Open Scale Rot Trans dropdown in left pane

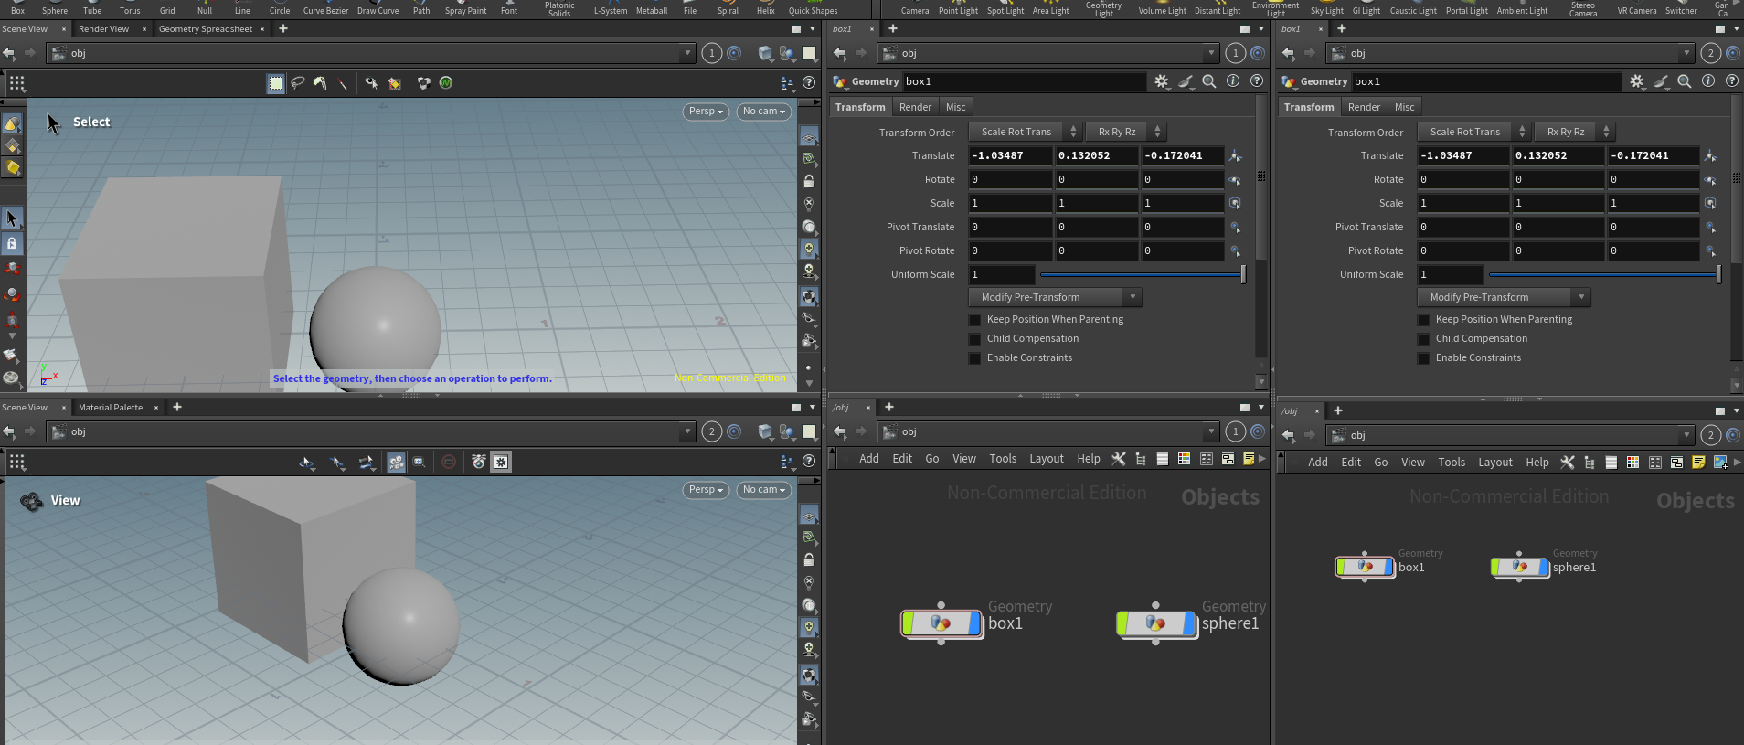(x=1025, y=132)
